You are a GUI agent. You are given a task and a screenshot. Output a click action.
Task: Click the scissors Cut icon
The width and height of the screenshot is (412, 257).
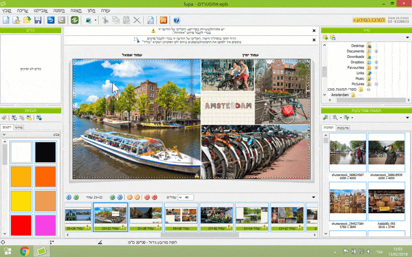105,20
